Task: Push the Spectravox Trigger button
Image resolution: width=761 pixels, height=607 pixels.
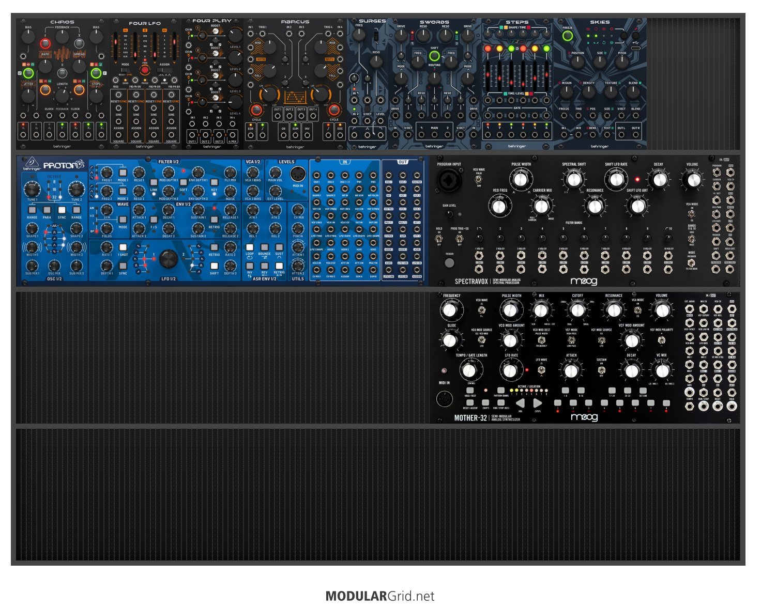Action: click(449, 262)
